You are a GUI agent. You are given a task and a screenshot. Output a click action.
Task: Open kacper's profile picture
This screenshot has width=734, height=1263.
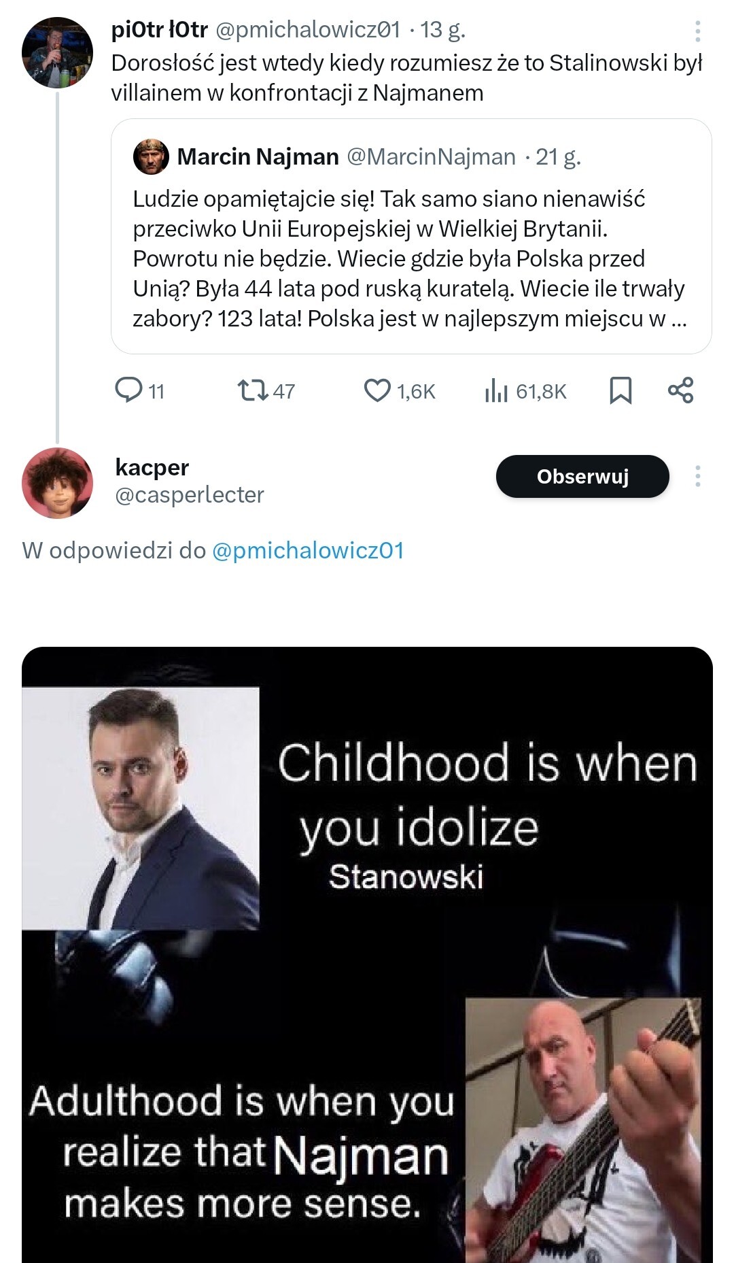pos(57,483)
